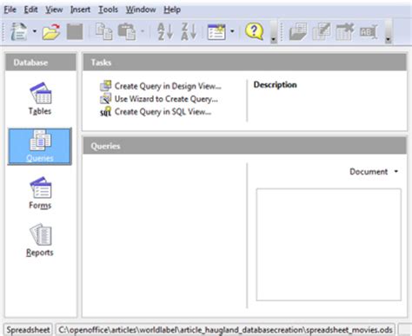Select Reports in the Database pane
This screenshot has width=412, height=336.
[40, 240]
